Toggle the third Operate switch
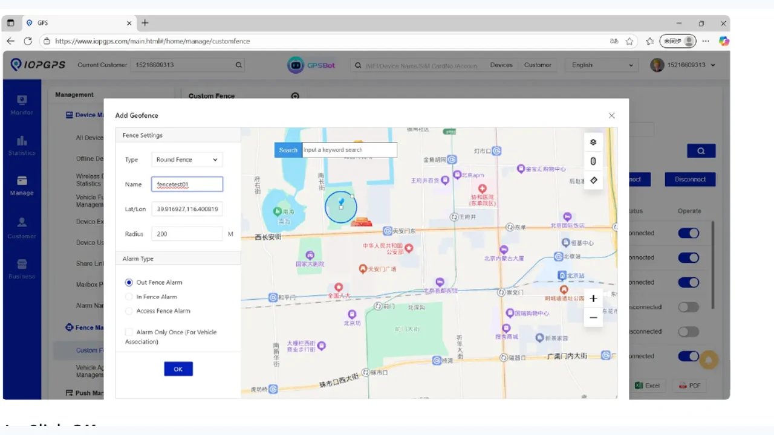The height and width of the screenshot is (435, 774). coord(689,282)
